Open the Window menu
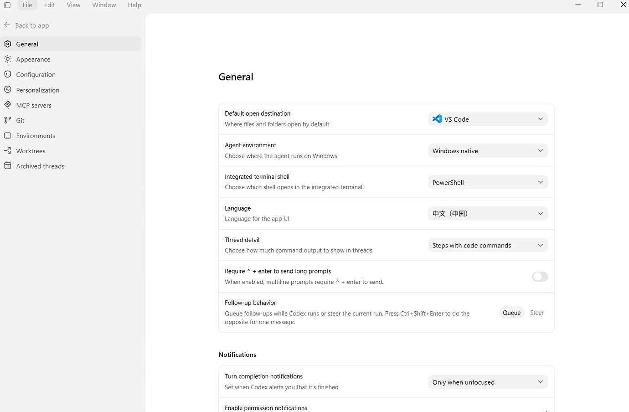629x412 pixels. pos(104,5)
